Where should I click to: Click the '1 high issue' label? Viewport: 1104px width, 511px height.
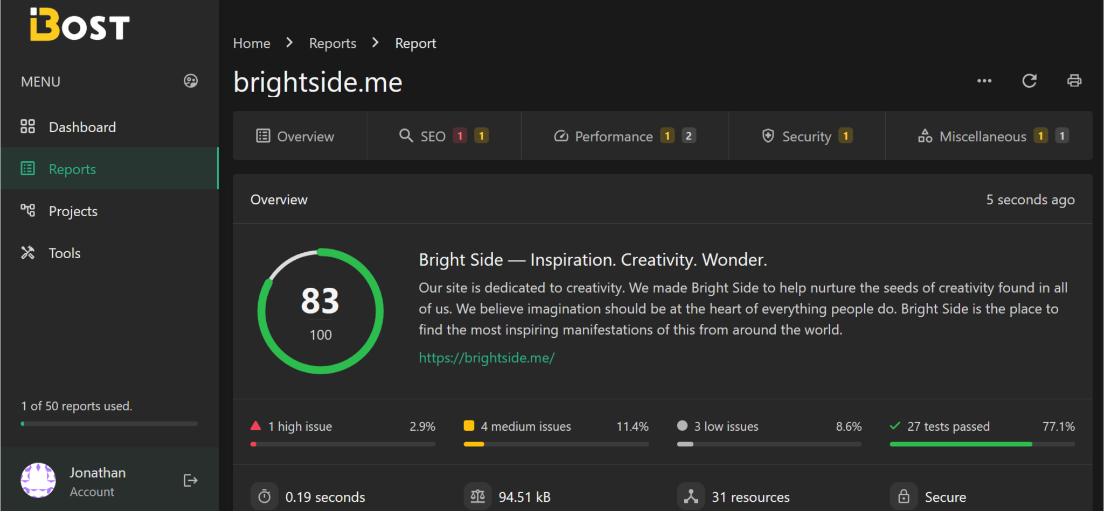point(300,426)
